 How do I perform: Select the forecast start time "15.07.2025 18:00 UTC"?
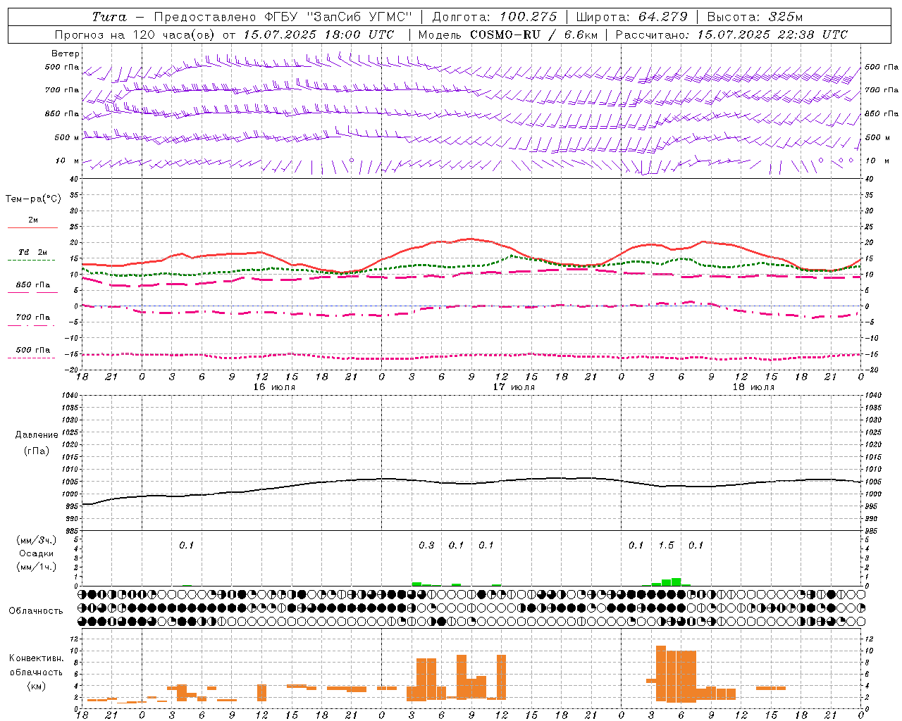click(x=319, y=35)
